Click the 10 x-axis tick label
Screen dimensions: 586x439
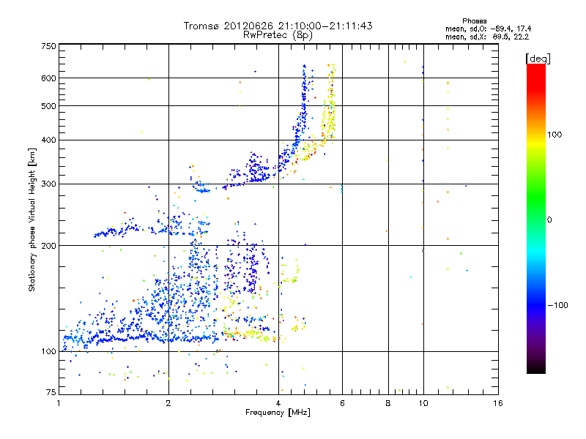pos(423,403)
